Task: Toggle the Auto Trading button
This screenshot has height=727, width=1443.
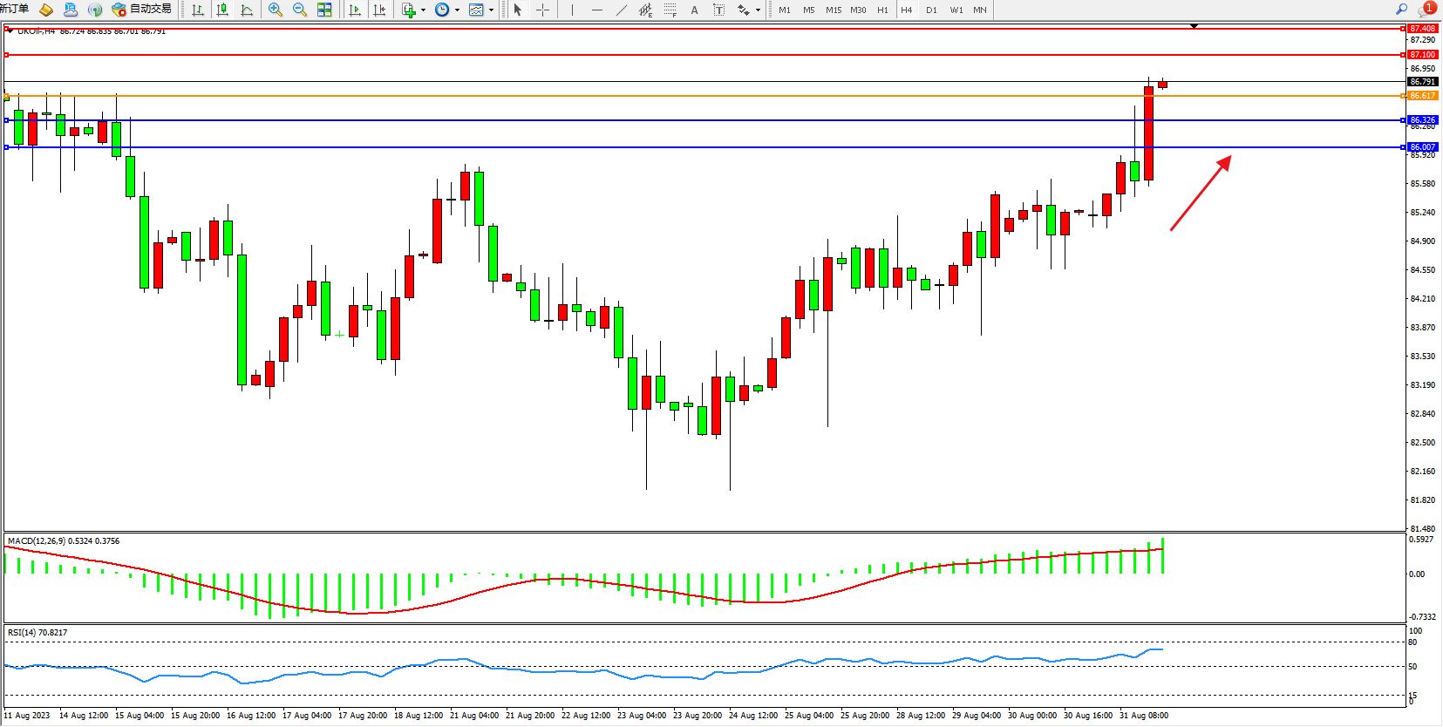Action: [142, 10]
